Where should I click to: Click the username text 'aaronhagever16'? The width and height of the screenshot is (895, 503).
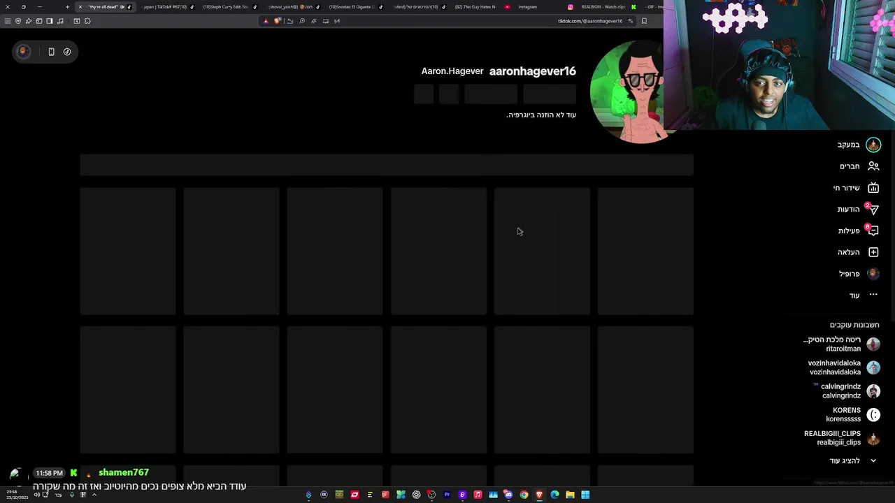tap(533, 71)
